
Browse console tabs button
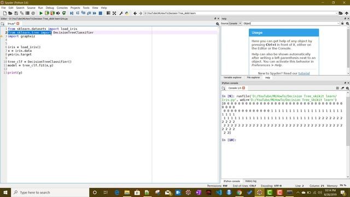tap(224, 88)
